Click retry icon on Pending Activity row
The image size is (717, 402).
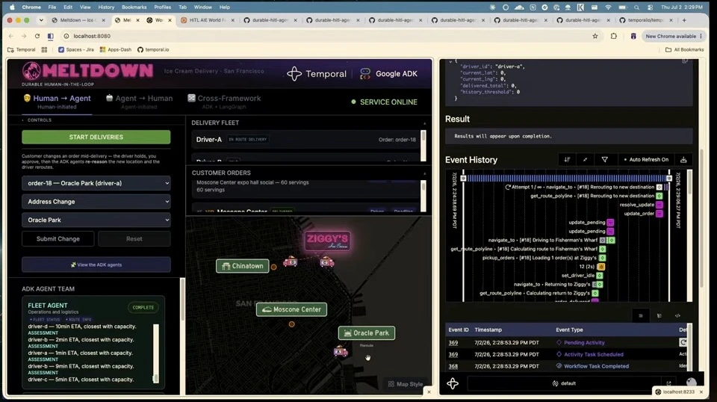[683, 342]
